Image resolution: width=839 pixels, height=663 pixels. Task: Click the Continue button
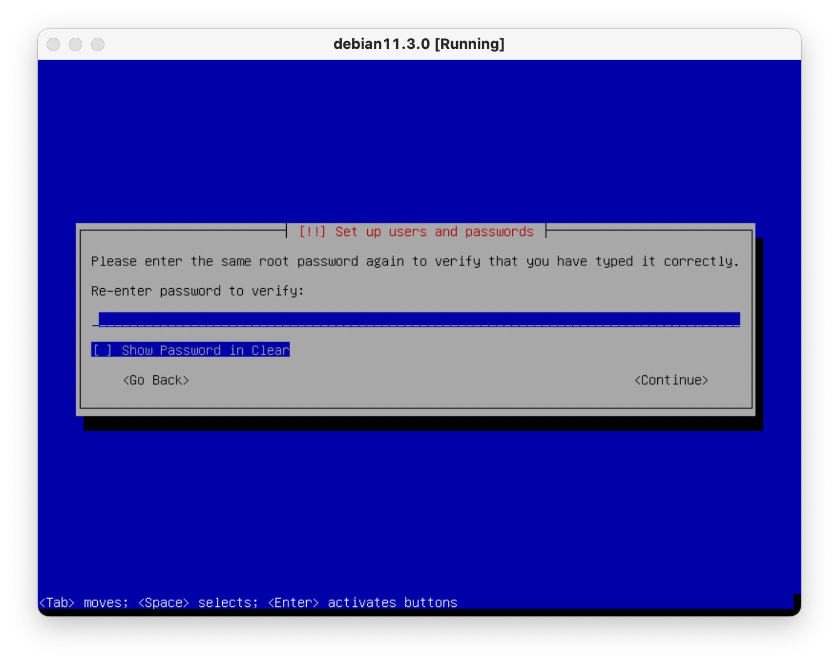pyautogui.click(x=671, y=380)
